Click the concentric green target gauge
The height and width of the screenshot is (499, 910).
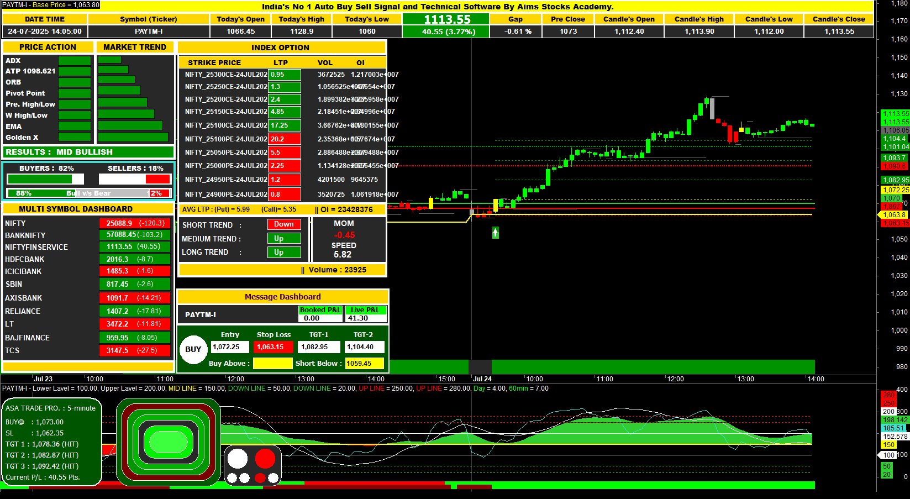point(169,442)
